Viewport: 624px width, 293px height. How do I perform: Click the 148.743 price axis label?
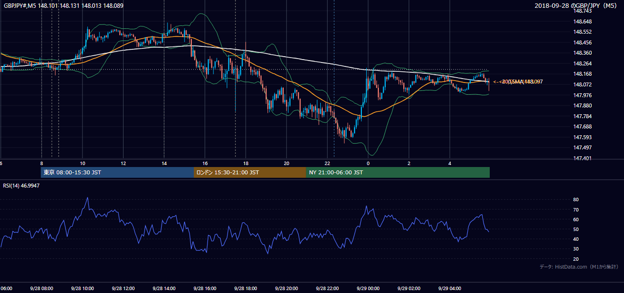click(x=582, y=11)
